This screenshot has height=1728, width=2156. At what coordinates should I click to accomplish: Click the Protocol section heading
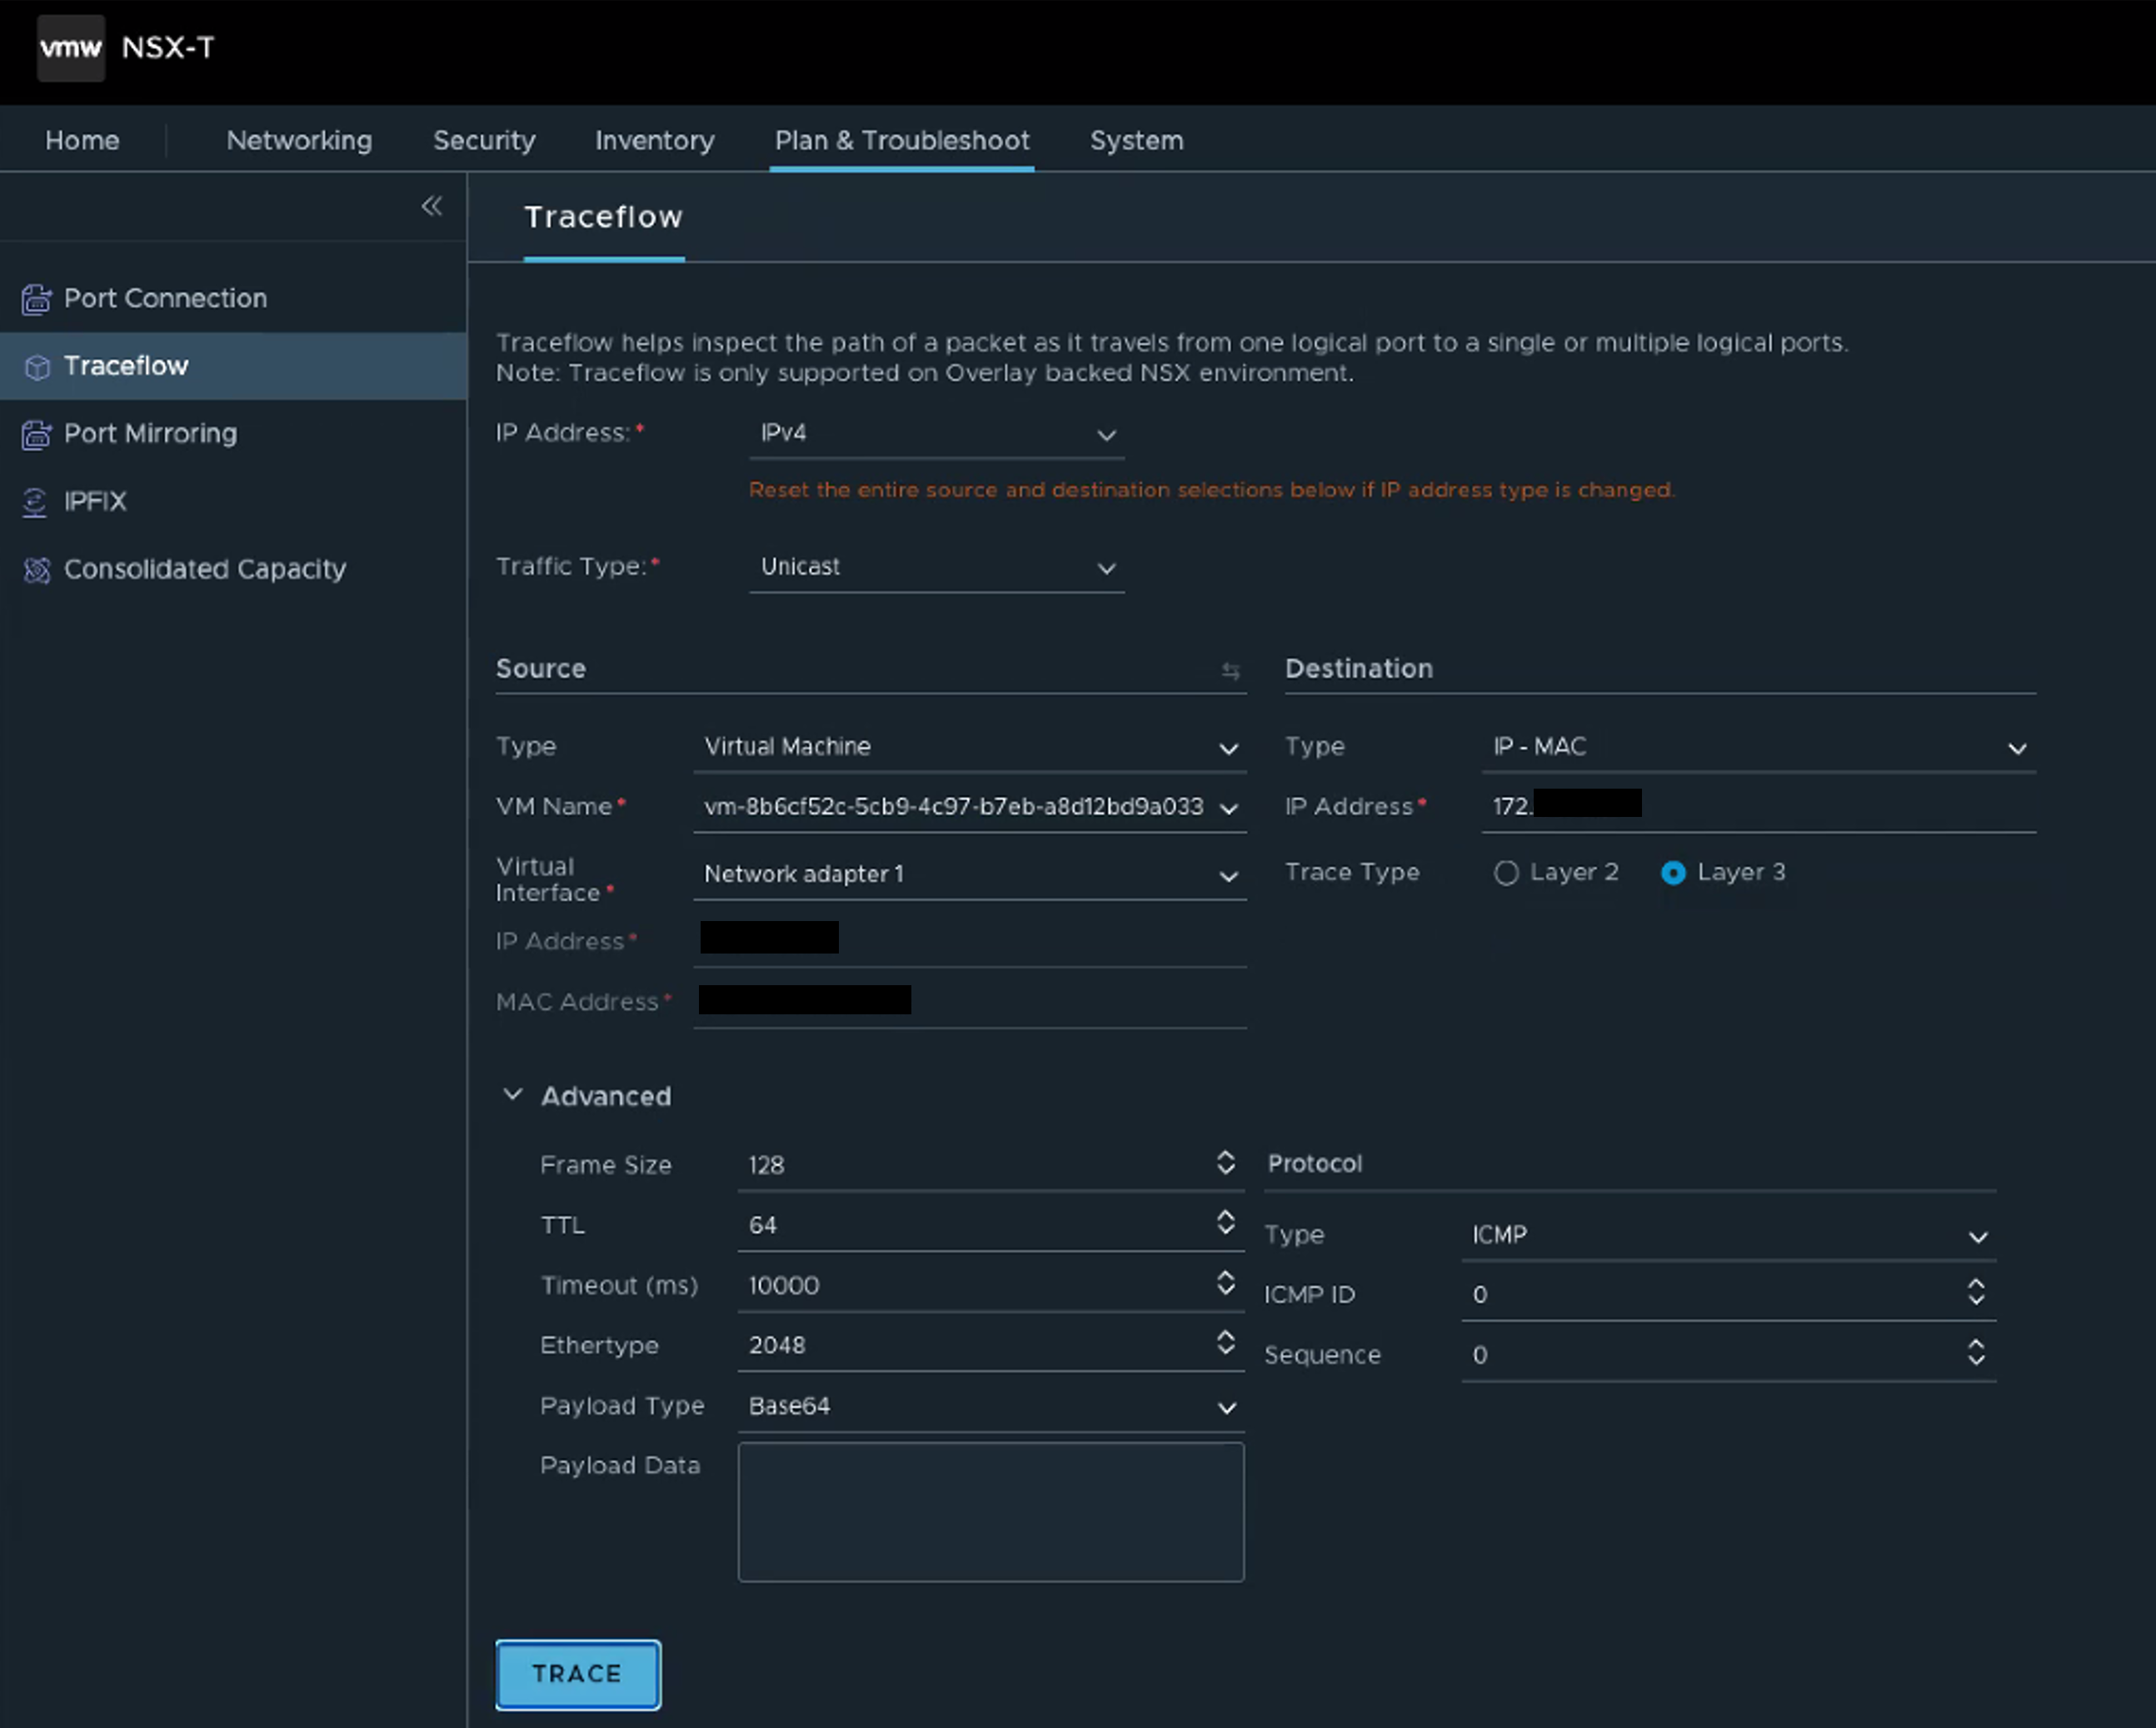point(1315,1163)
